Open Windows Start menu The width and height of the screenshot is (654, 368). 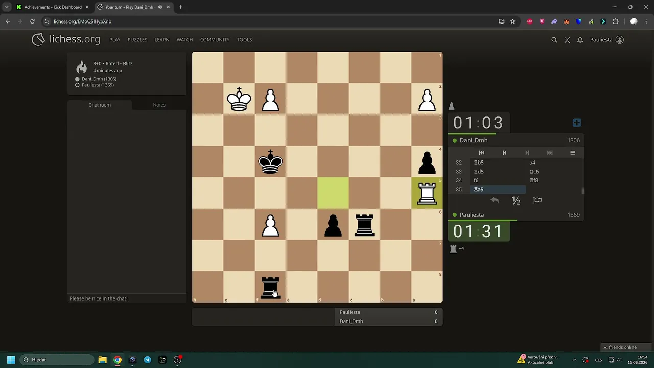tap(11, 360)
